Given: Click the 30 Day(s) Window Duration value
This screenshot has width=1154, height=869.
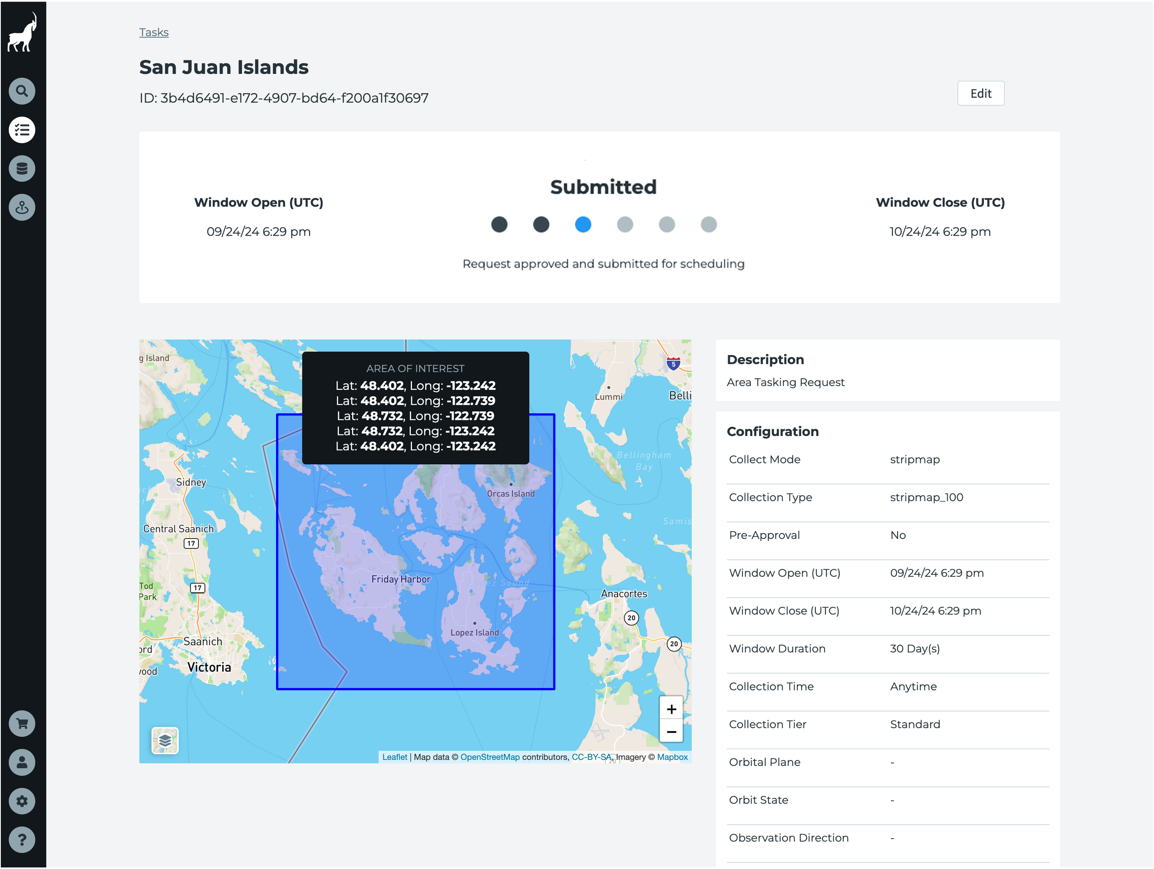Looking at the screenshot, I should 915,649.
